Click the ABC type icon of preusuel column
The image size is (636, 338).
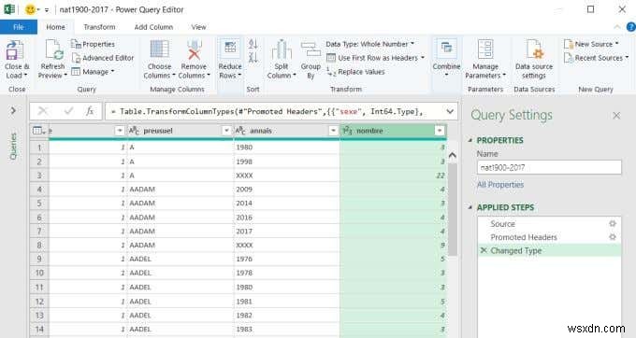click(x=135, y=131)
